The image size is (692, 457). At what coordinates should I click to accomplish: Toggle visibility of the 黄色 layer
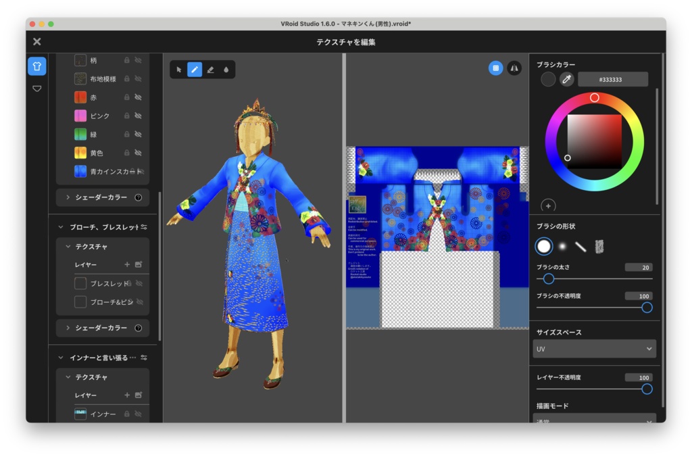pos(138,153)
